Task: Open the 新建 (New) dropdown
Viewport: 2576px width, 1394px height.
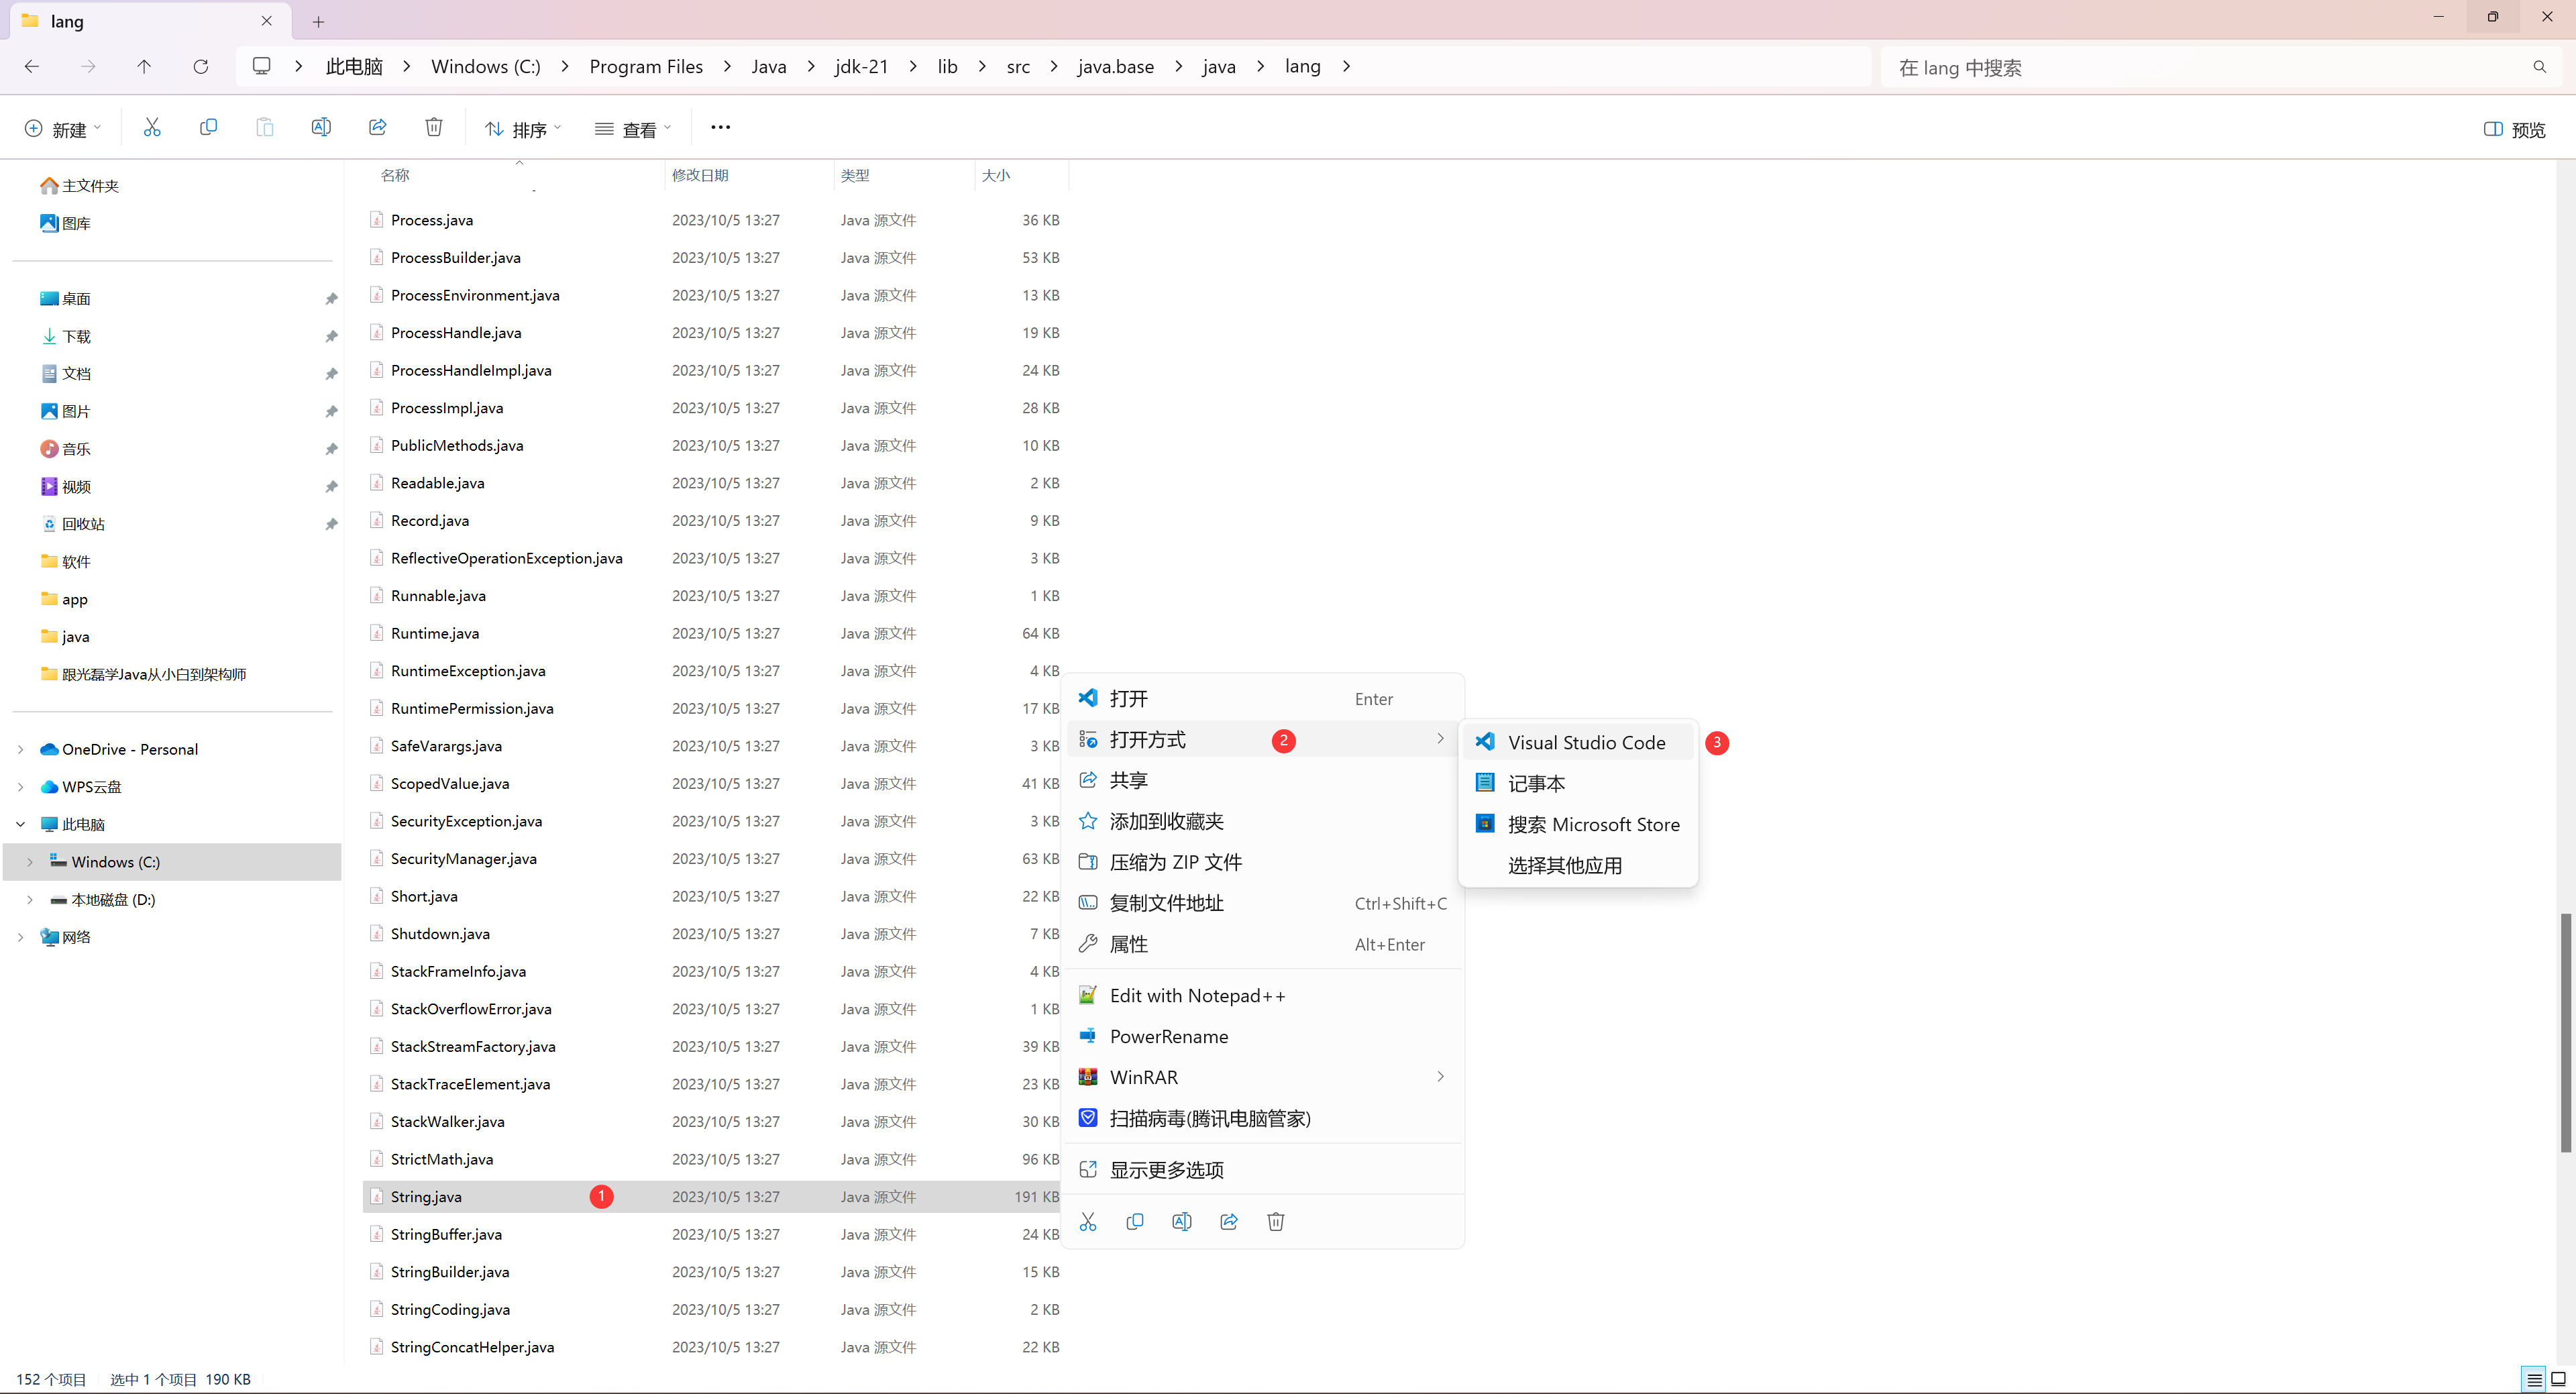Action: (63, 129)
